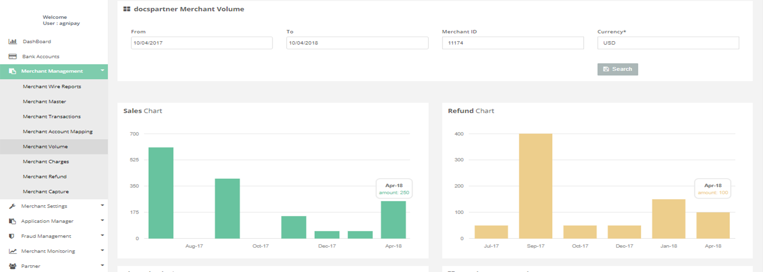
Task: Click the Merchant Monitoring line chart icon
Action: [x=12, y=251]
